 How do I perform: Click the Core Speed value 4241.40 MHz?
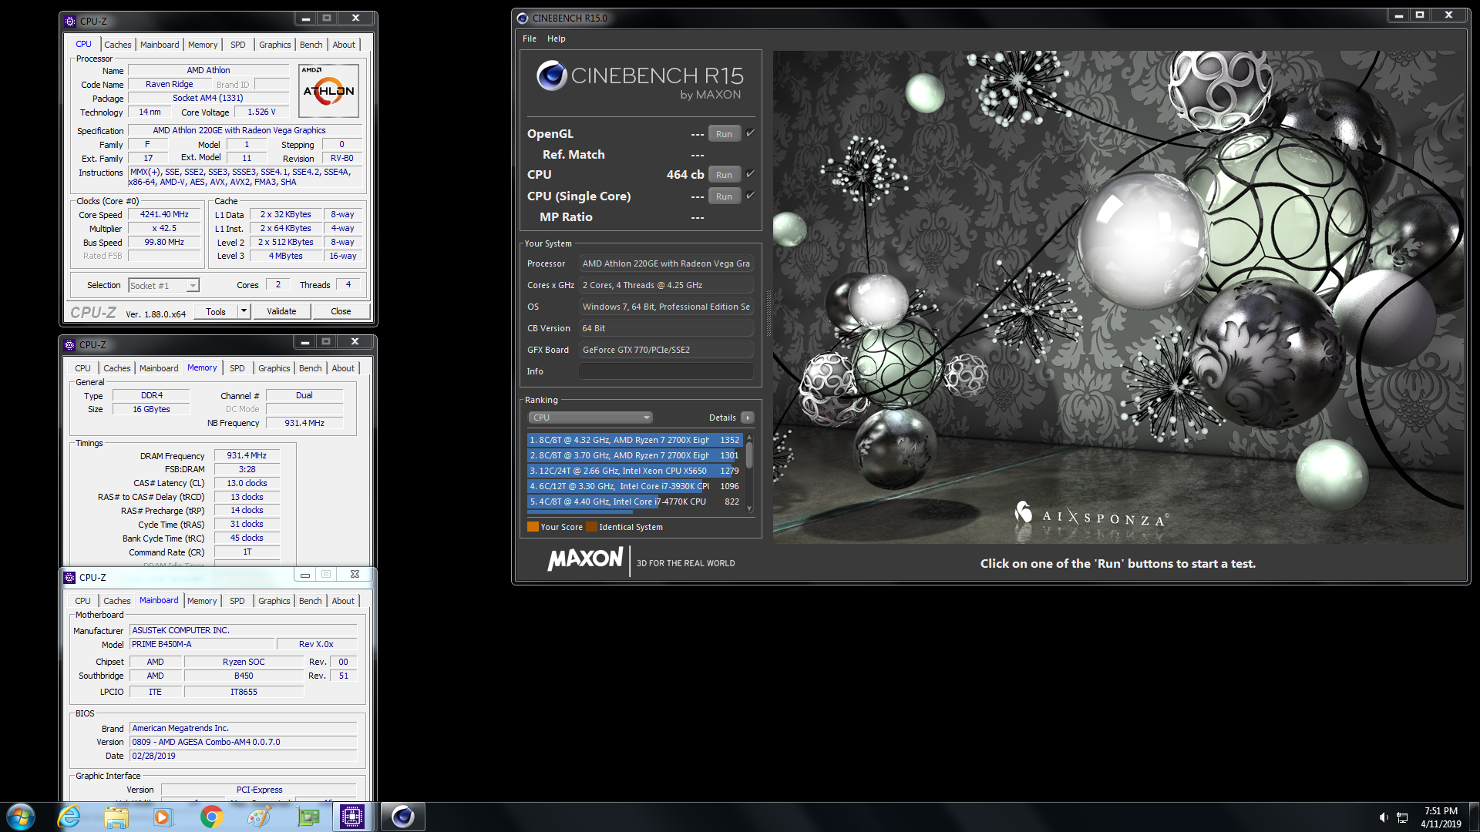click(164, 214)
